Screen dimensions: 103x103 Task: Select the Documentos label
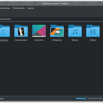click(x=21, y=40)
